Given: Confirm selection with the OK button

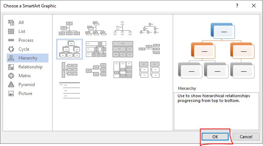Looking at the screenshot, I should 215,137.
